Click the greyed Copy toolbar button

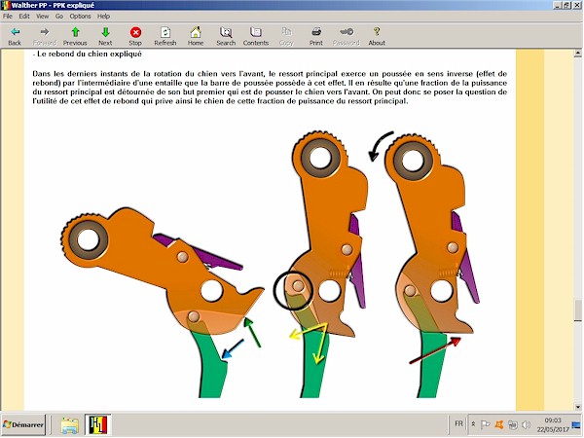[286, 36]
